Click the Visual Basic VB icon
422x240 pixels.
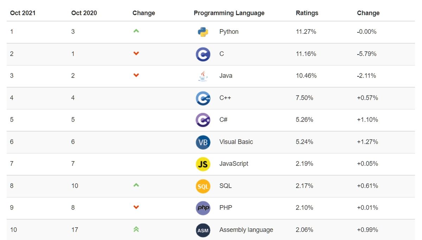[203, 142]
